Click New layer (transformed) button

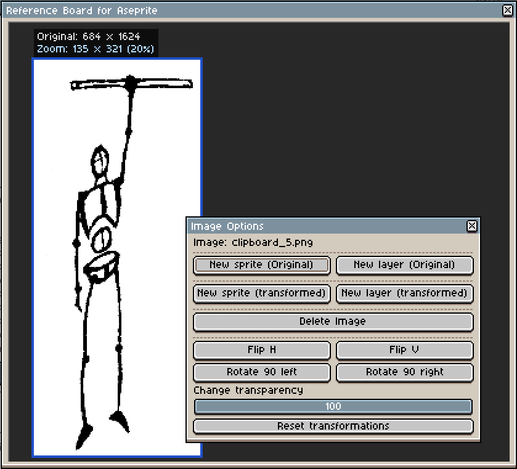(x=405, y=293)
